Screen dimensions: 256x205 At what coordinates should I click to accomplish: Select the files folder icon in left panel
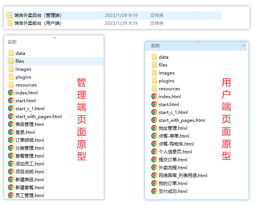click(x=11, y=61)
